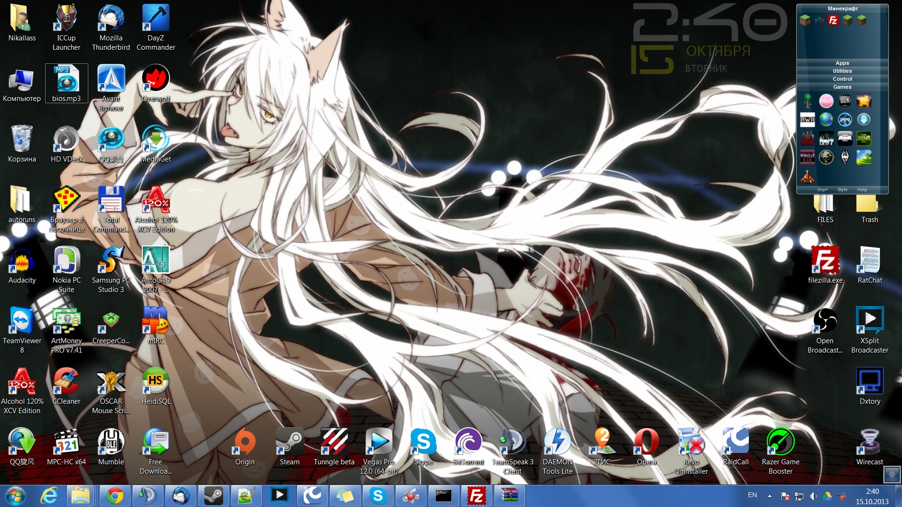The width and height of the screenshot is (902, 507).
Task: Open the Корзина recycle bin
Action: [22, 144]
